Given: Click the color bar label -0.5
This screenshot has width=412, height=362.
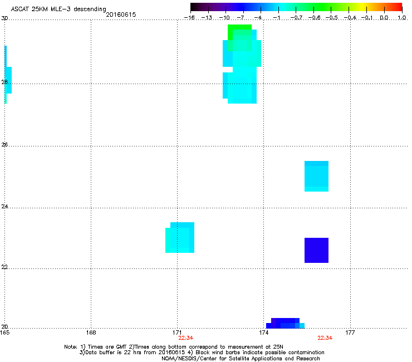Looking at the screenshot, I should pyautogui.click(x=332, y=18).
